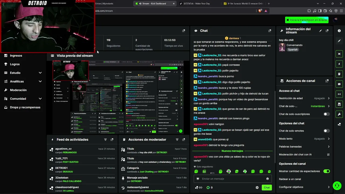Filter the Acciones de moderador list
Image resolution: width=345 pixels, height=194 pixels.
click(x=177, y=140)
